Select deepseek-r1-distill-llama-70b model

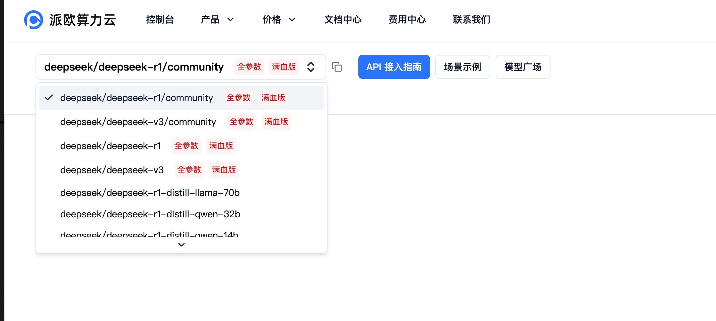click(182, 193)
